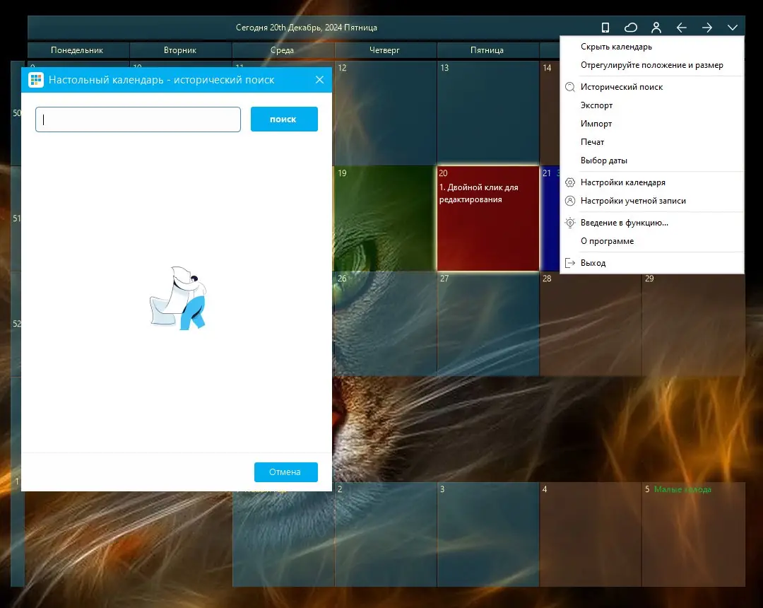
Task: Select Скрыть календарь menu entry
Action: tap(651, 47)
